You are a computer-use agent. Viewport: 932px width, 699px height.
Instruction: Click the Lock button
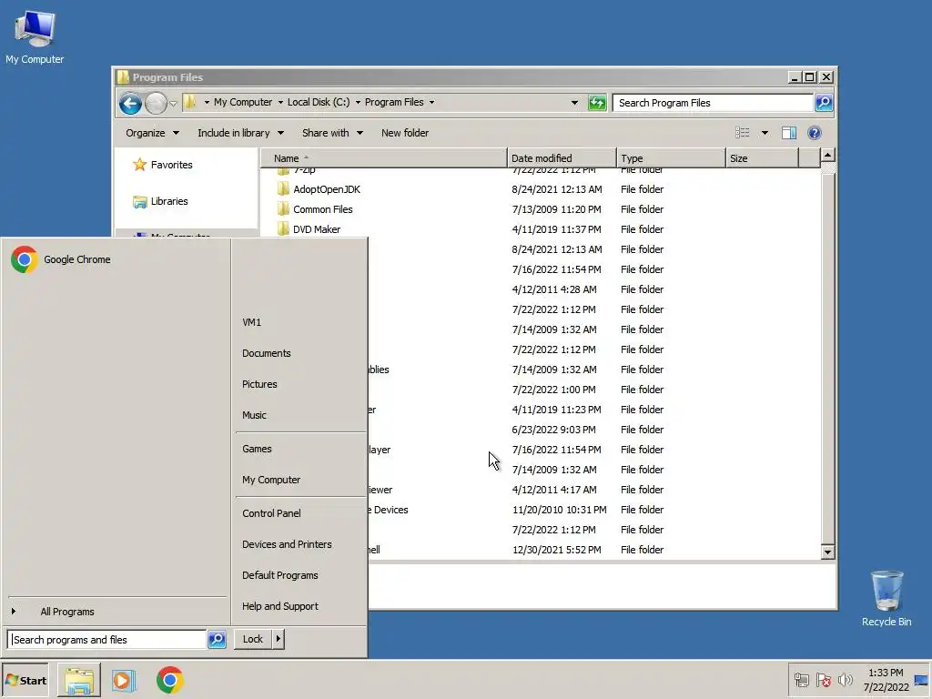(x=253, y=640)
